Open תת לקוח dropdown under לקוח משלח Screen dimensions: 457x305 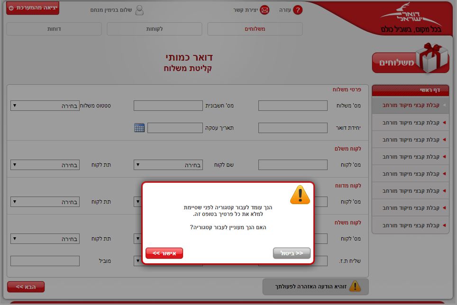[x=45, y=239]
